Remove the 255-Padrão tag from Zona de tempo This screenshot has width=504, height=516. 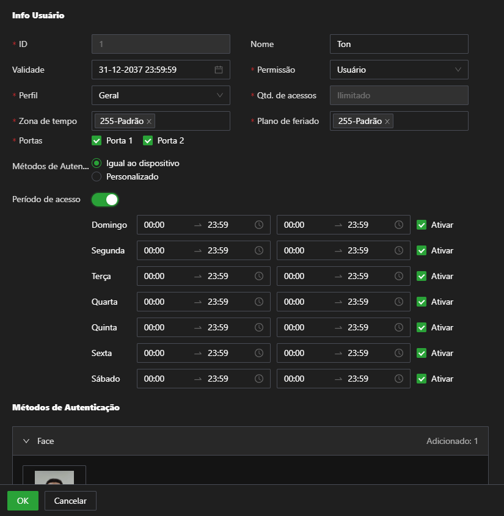[x=148, y=121]
